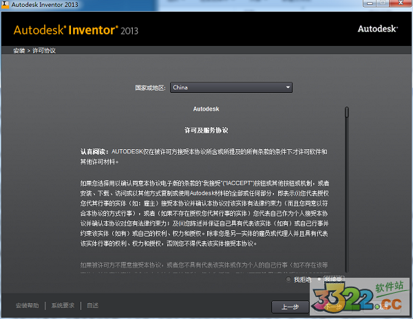Select the 我接受 radio button

319,279
